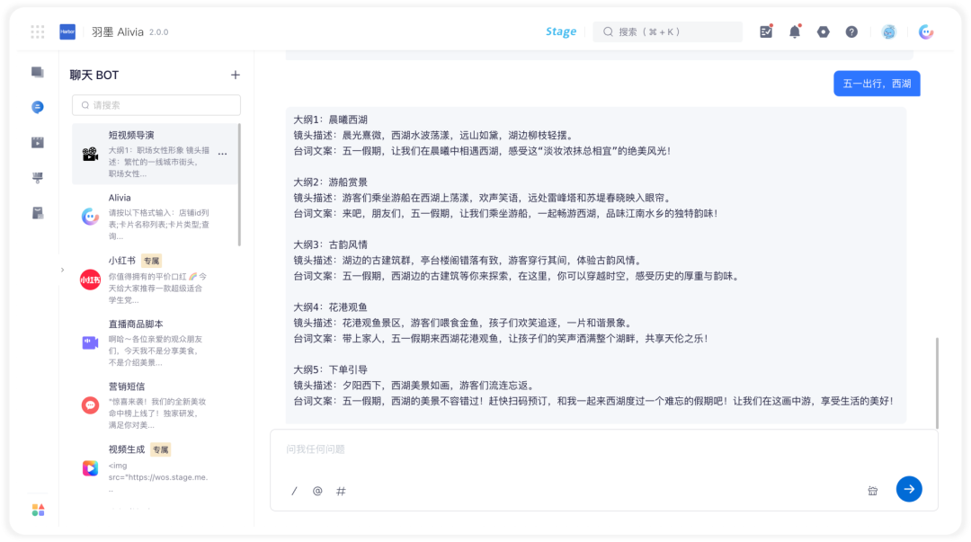Add a new chat bot with plus

pos(236,75)
